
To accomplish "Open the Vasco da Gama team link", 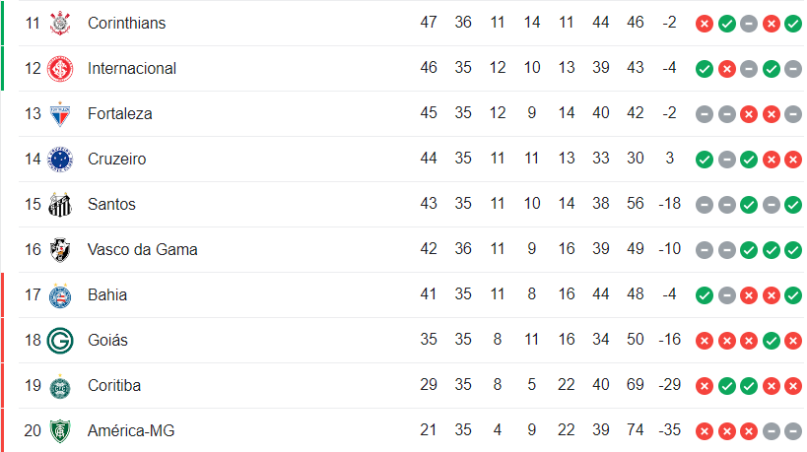I will coord(142,249).
